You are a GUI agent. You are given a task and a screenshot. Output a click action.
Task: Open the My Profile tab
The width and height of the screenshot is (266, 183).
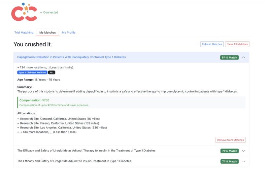(x=69, y=33)
